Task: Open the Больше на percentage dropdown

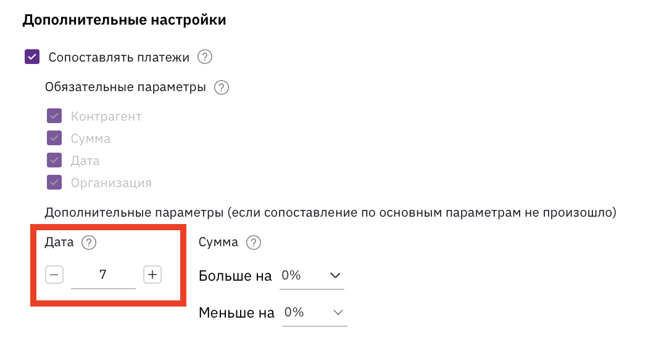Action: (x=312, y=276)
